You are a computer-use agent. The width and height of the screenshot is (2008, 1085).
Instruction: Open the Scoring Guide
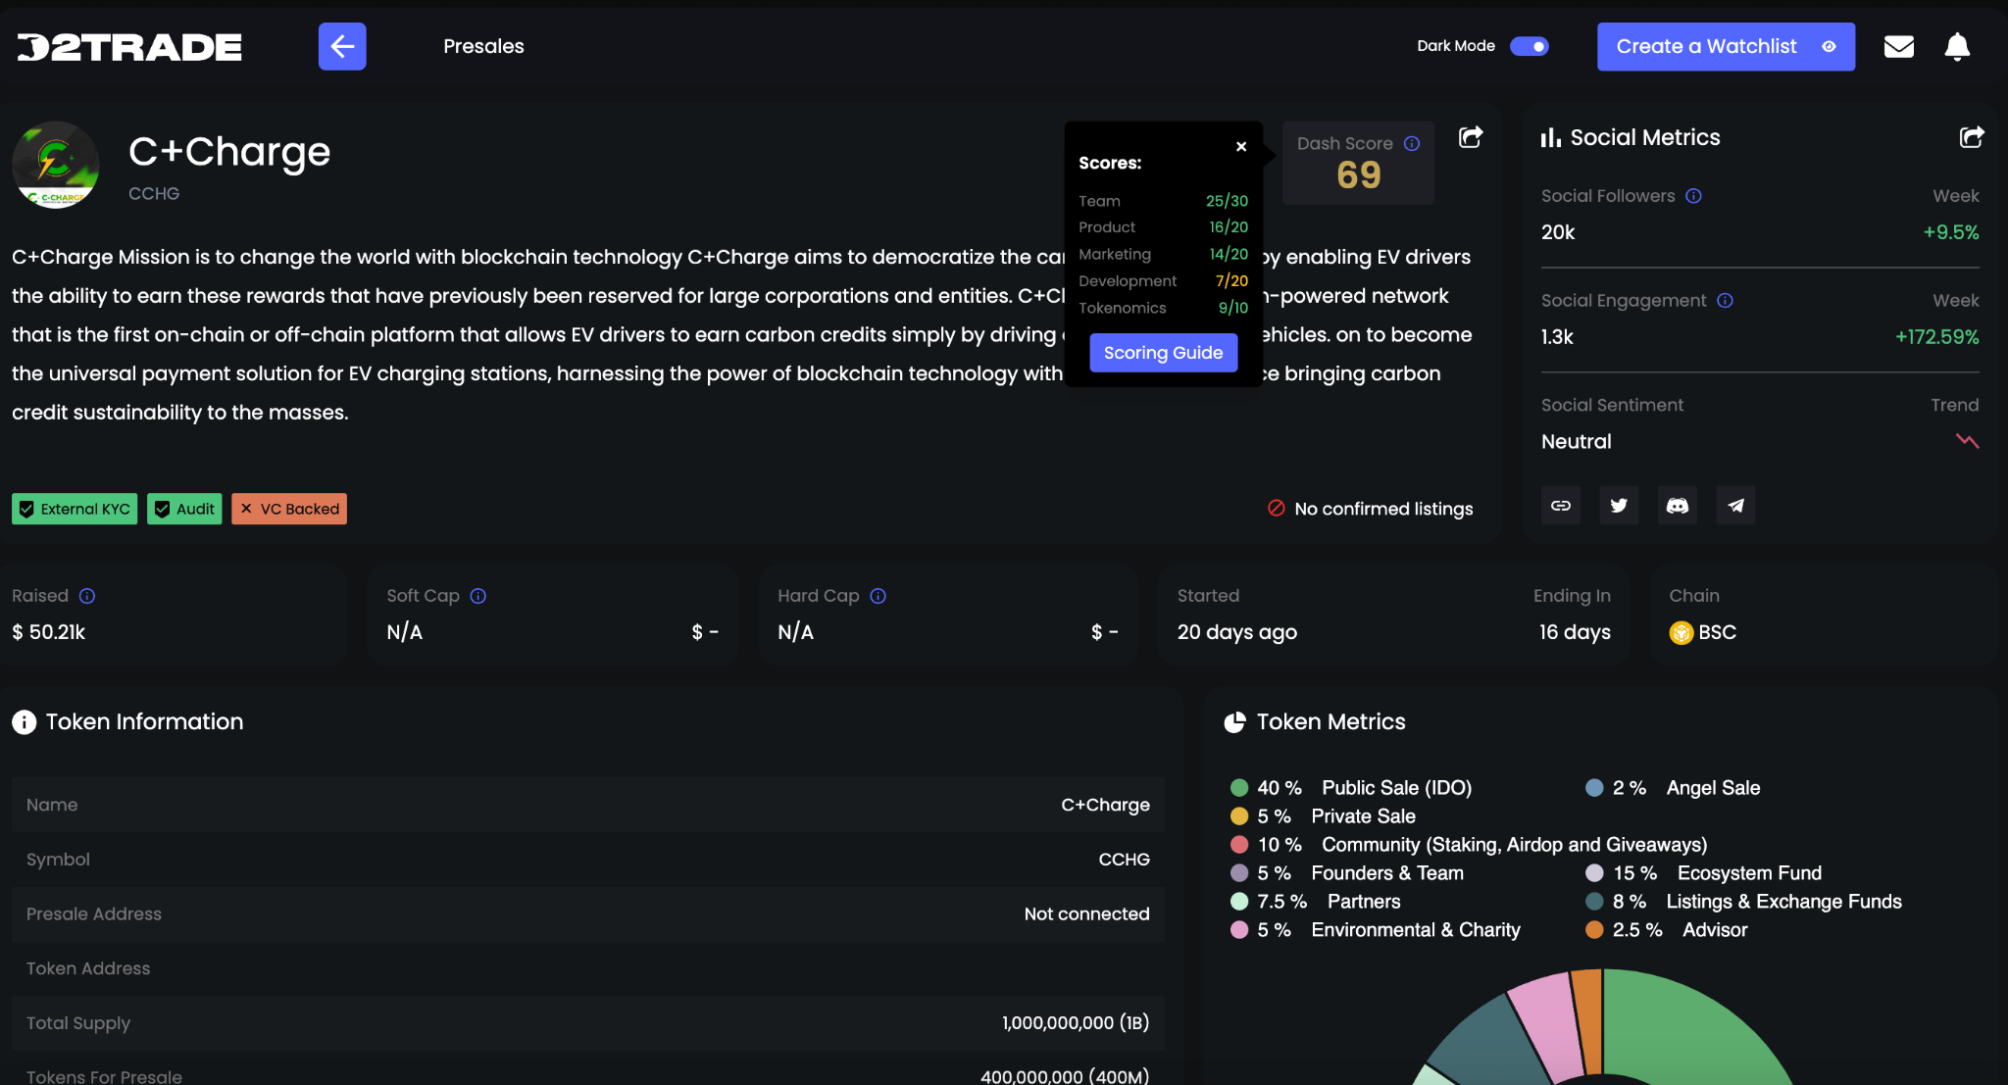(x=1163, y=353)
